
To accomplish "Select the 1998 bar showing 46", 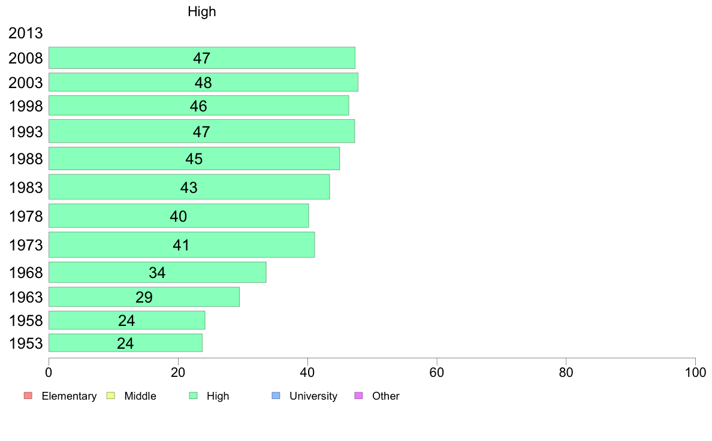I will (198, 105).
